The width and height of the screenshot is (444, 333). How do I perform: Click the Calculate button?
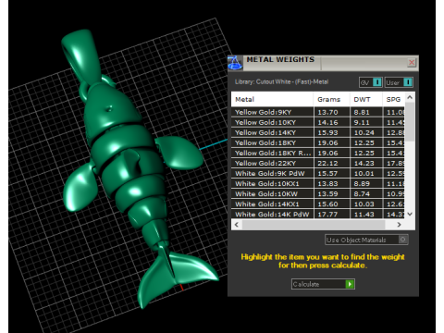(323, 284)
